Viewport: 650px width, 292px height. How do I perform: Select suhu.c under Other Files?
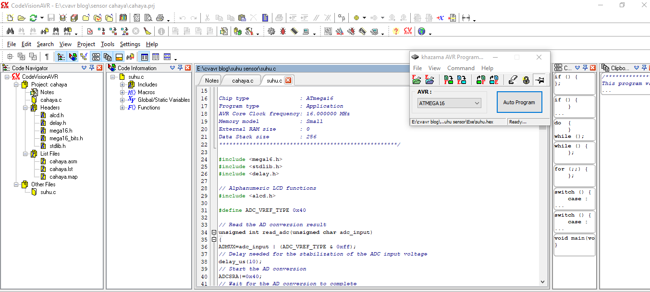48,192
